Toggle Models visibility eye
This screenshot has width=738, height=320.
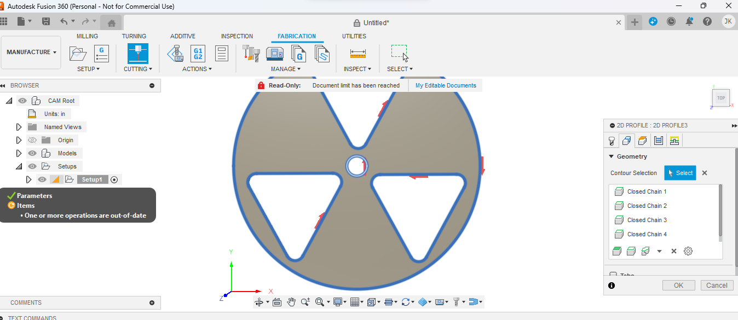(32, 153)
